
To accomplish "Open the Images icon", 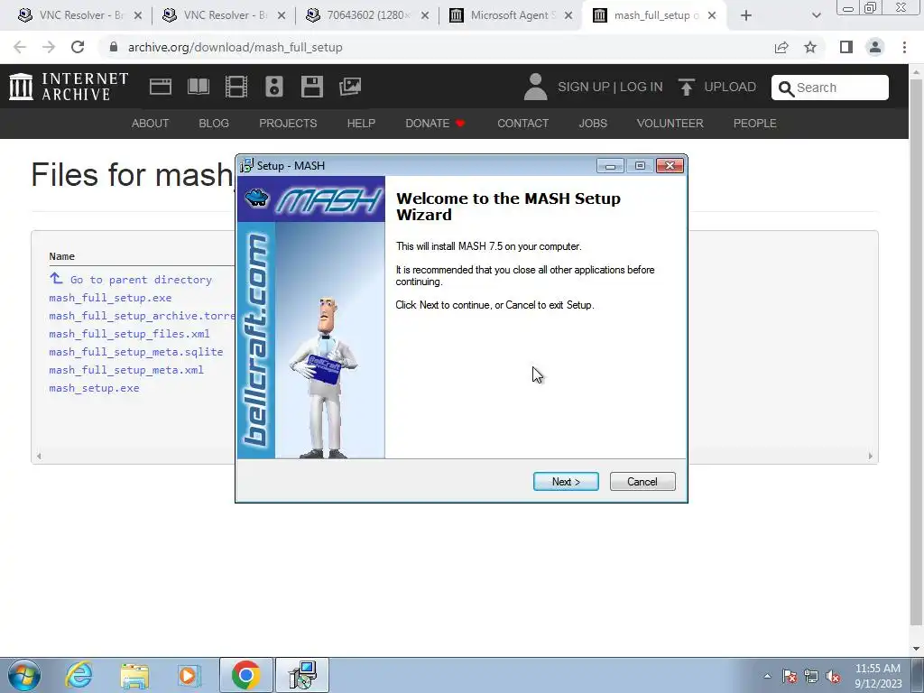I will tap(350, 87).
